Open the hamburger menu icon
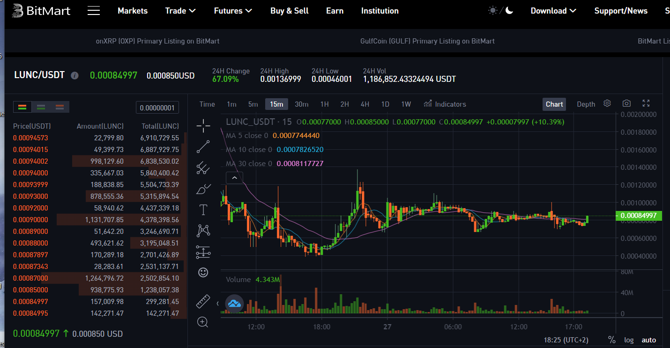The height and width of the screenshot is (348, 670). [x=94, y=11]
